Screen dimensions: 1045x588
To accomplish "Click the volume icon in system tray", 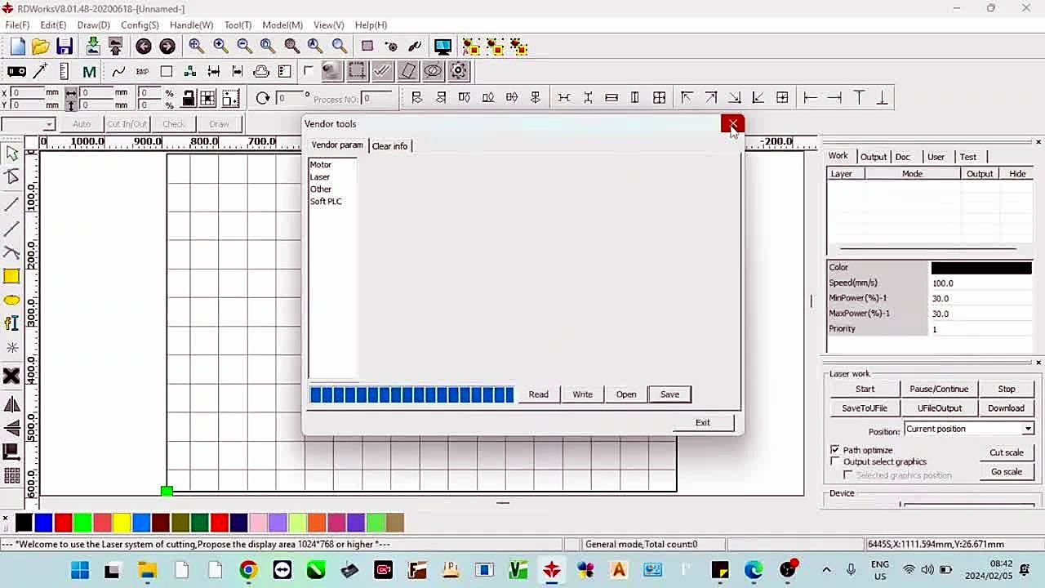I will click(927, 569).
